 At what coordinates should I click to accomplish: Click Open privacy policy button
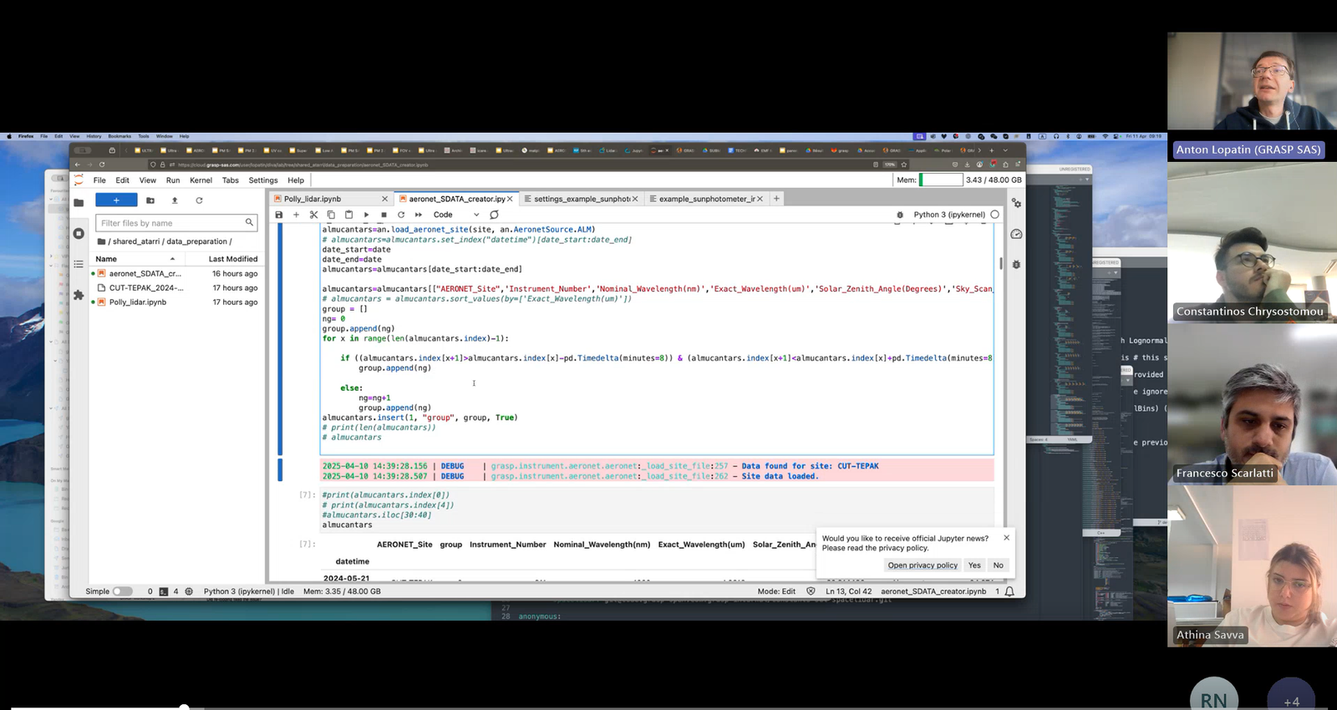click(923, 565)
